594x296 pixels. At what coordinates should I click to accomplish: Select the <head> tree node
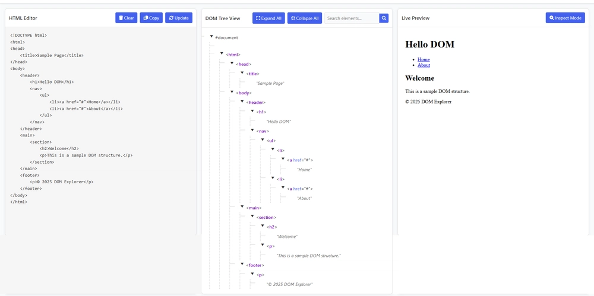(x=244, y=64)
